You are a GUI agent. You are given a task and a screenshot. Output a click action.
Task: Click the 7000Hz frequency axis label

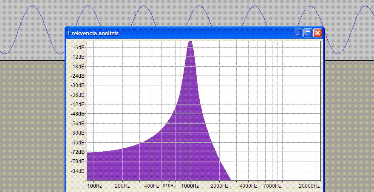pos(272,186)
